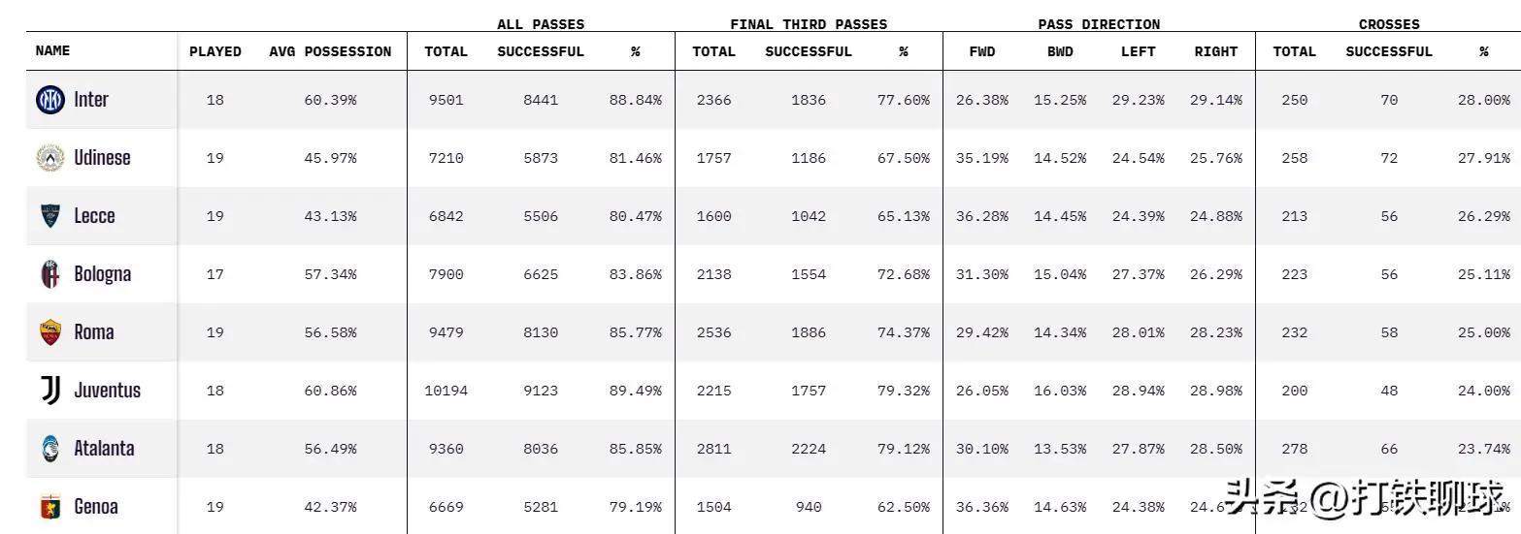Click the Roma club crest icon
Screen dimensions: 1521x534
pos(50,332)
